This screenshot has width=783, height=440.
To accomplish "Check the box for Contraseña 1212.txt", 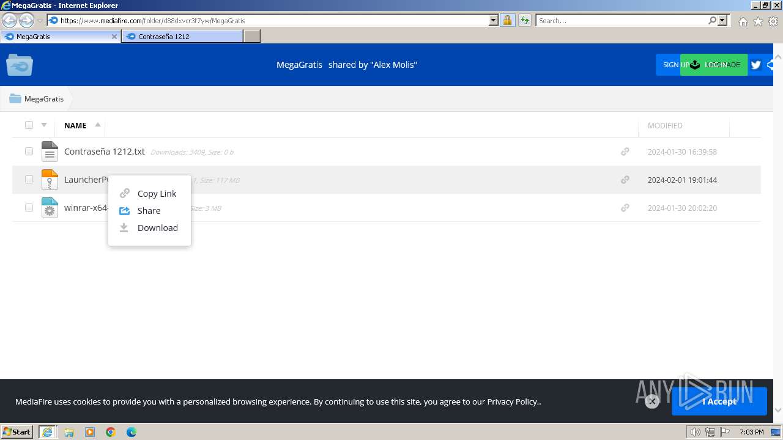I will 29,151.
